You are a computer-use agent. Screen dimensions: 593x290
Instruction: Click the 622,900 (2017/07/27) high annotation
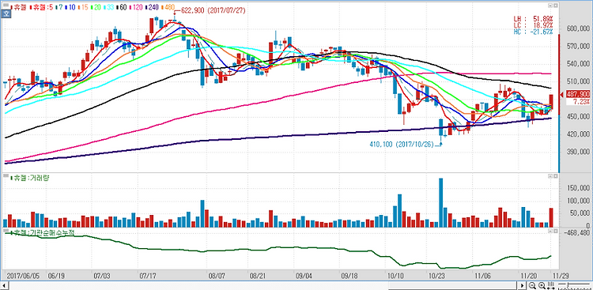(213, 11)
